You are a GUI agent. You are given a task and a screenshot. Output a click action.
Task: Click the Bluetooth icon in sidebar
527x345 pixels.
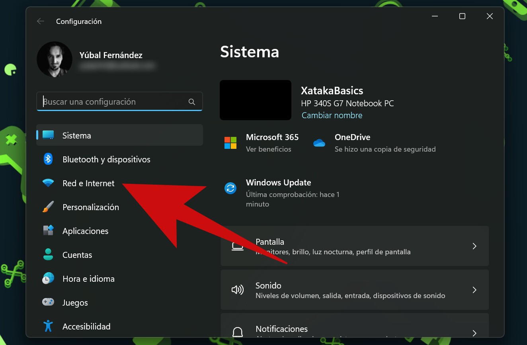click(48, 159)
